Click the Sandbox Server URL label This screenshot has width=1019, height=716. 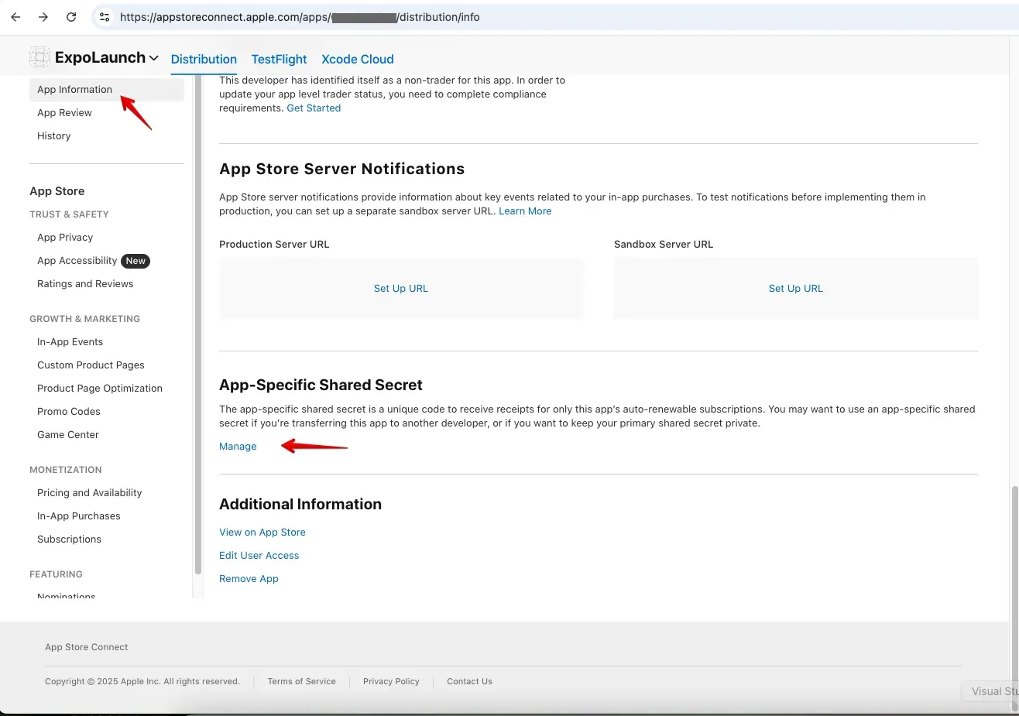pyautogui.click(x=664, y=245)
